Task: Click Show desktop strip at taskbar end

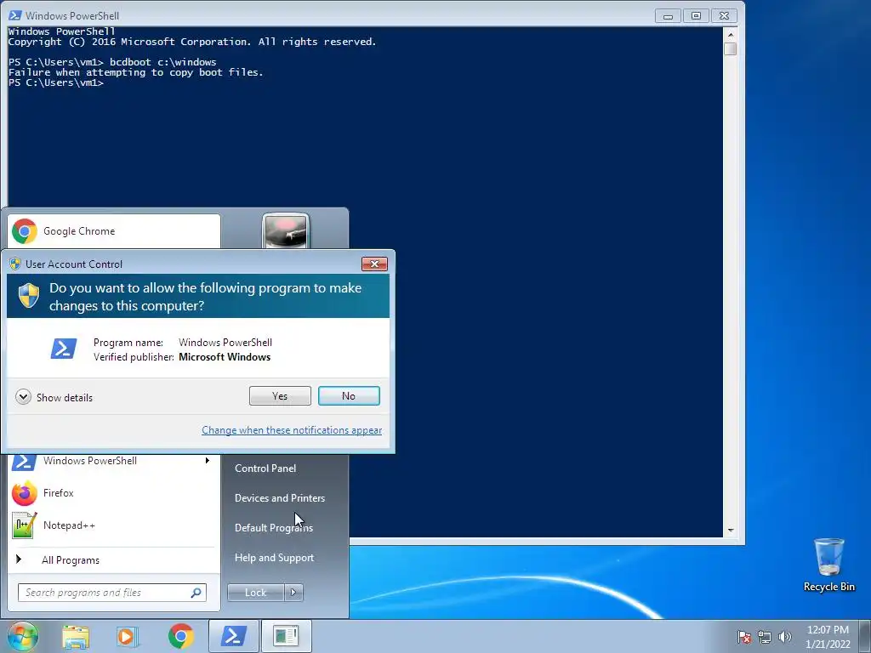Action: point(865,636)
